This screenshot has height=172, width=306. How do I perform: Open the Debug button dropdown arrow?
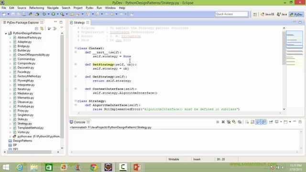pos(49,14)
